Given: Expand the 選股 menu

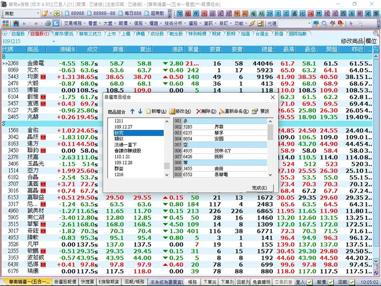Looking at the screenshot, I should click(195, 24).
